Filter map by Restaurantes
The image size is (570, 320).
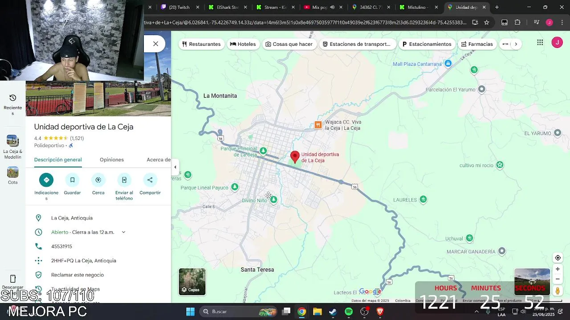(x=201, y=44)
